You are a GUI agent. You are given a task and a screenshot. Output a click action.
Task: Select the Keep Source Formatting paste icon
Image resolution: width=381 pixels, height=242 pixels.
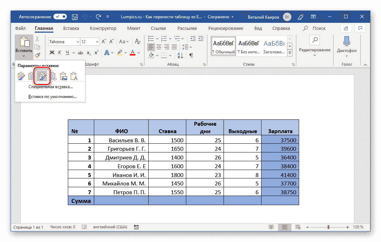click(21, 76)
